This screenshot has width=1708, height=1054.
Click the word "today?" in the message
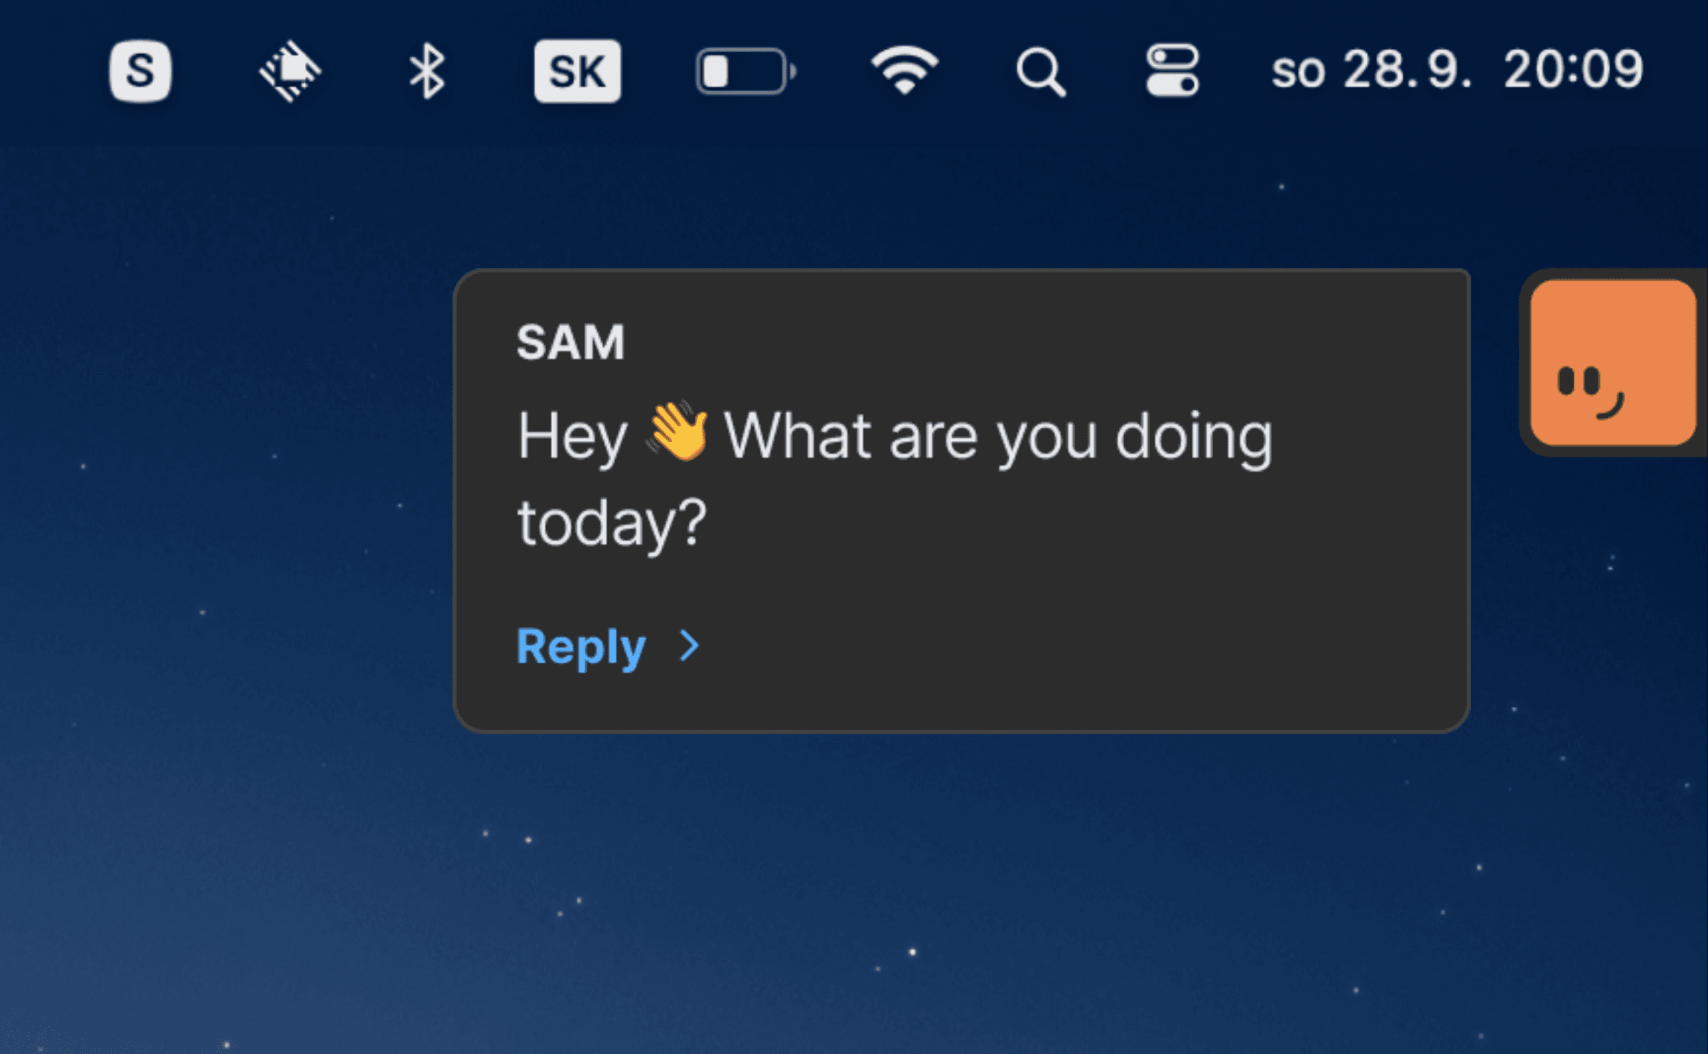pos(612,523)
